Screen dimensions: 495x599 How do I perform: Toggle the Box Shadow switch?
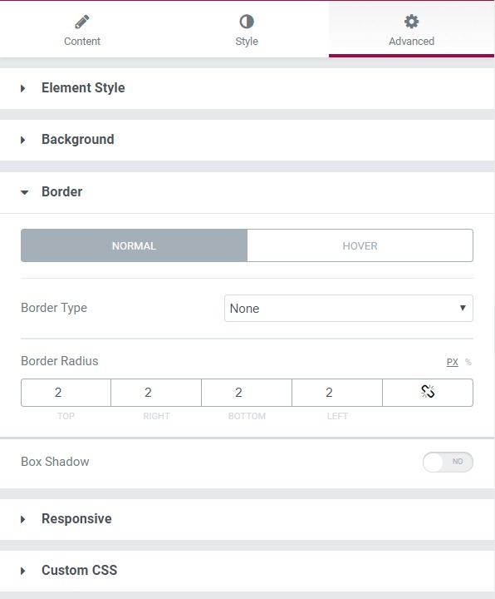pos(448,462)
